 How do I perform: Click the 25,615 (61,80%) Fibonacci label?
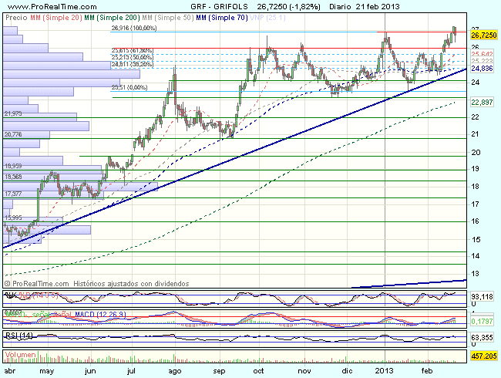pos(132,50)
